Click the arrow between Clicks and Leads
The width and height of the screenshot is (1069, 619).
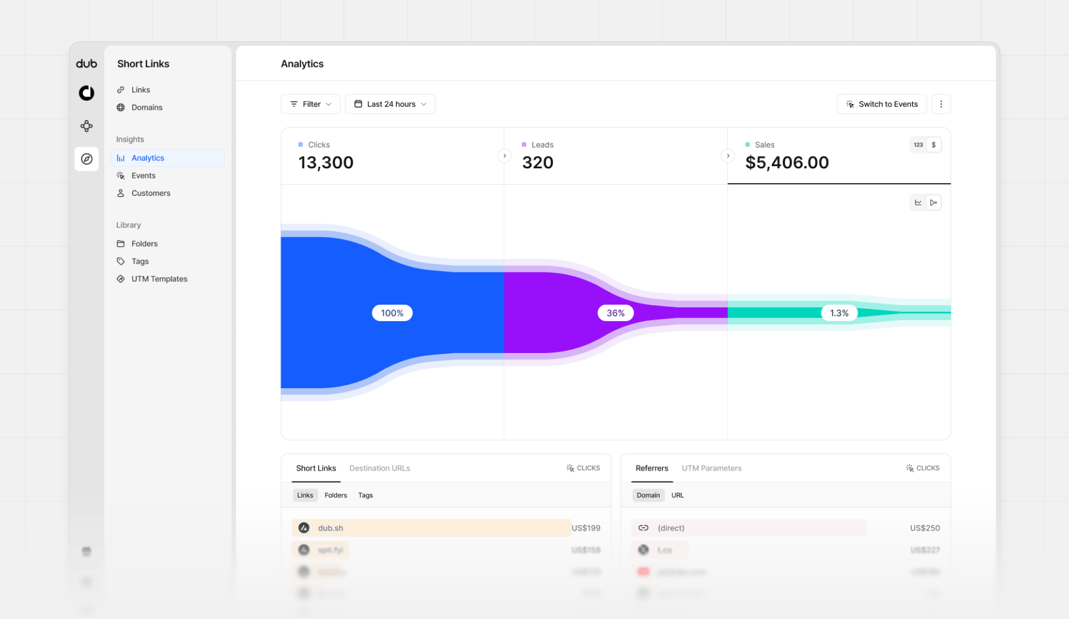504,156
